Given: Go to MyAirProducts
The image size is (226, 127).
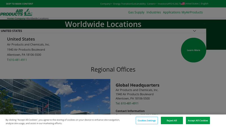Looking at the screenshot, I should 192,12.
